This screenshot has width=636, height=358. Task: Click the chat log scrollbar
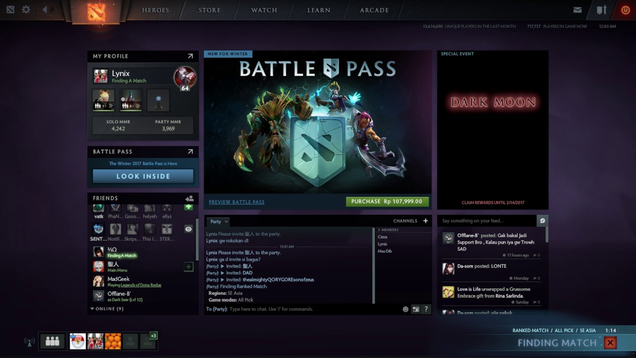click(374, 265)
